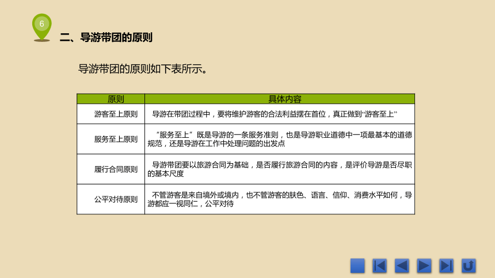The width and height of the screenshot is (495, 278).
Task: Go to the previous slide arrow
Action: point(402,266)
